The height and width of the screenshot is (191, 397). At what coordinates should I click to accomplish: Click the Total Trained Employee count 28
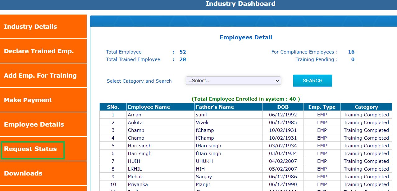183,59
